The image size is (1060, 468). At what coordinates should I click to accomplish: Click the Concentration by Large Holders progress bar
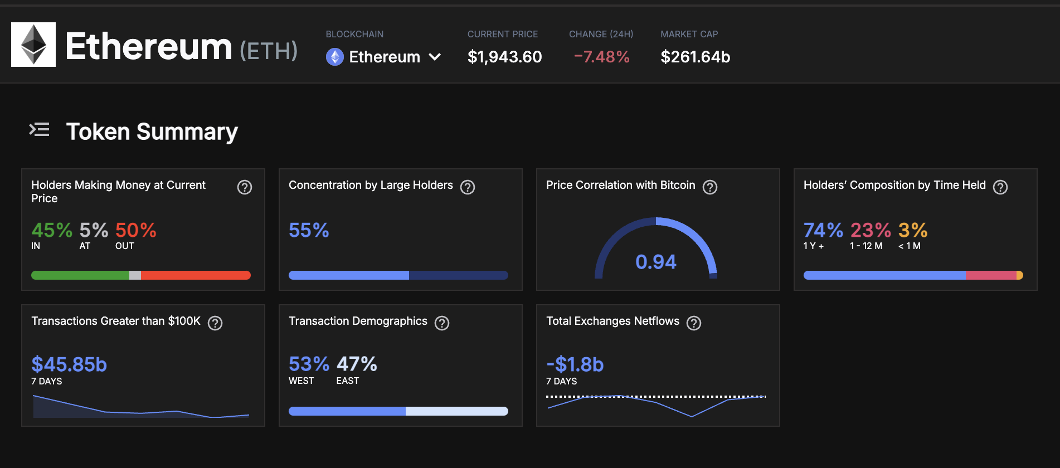tap(398, 275)
